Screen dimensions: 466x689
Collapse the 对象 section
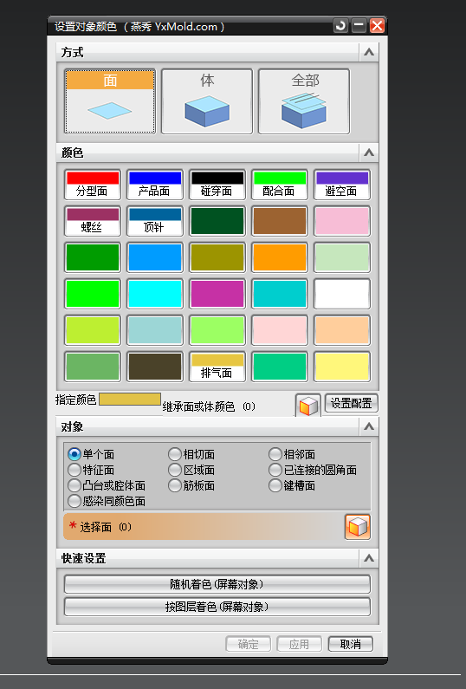point(369,426)
